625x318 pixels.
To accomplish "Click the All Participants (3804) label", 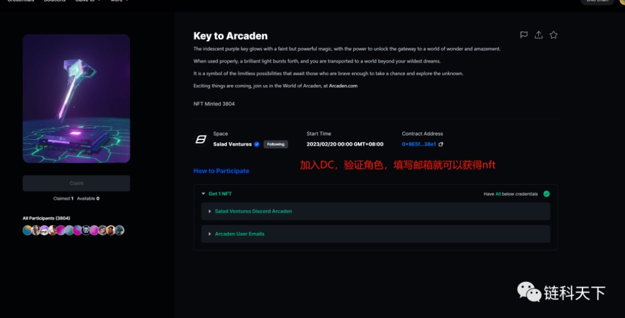I will (x=46, y=218).
